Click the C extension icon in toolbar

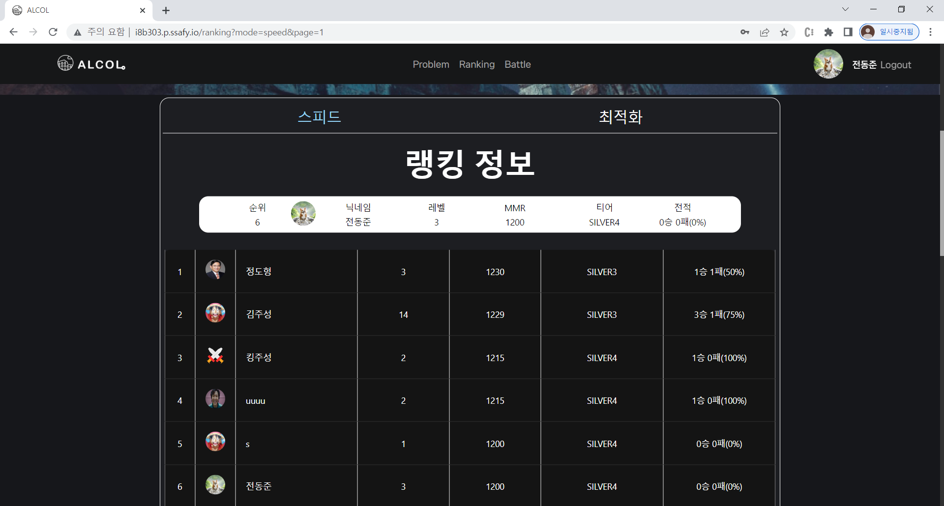809,32
